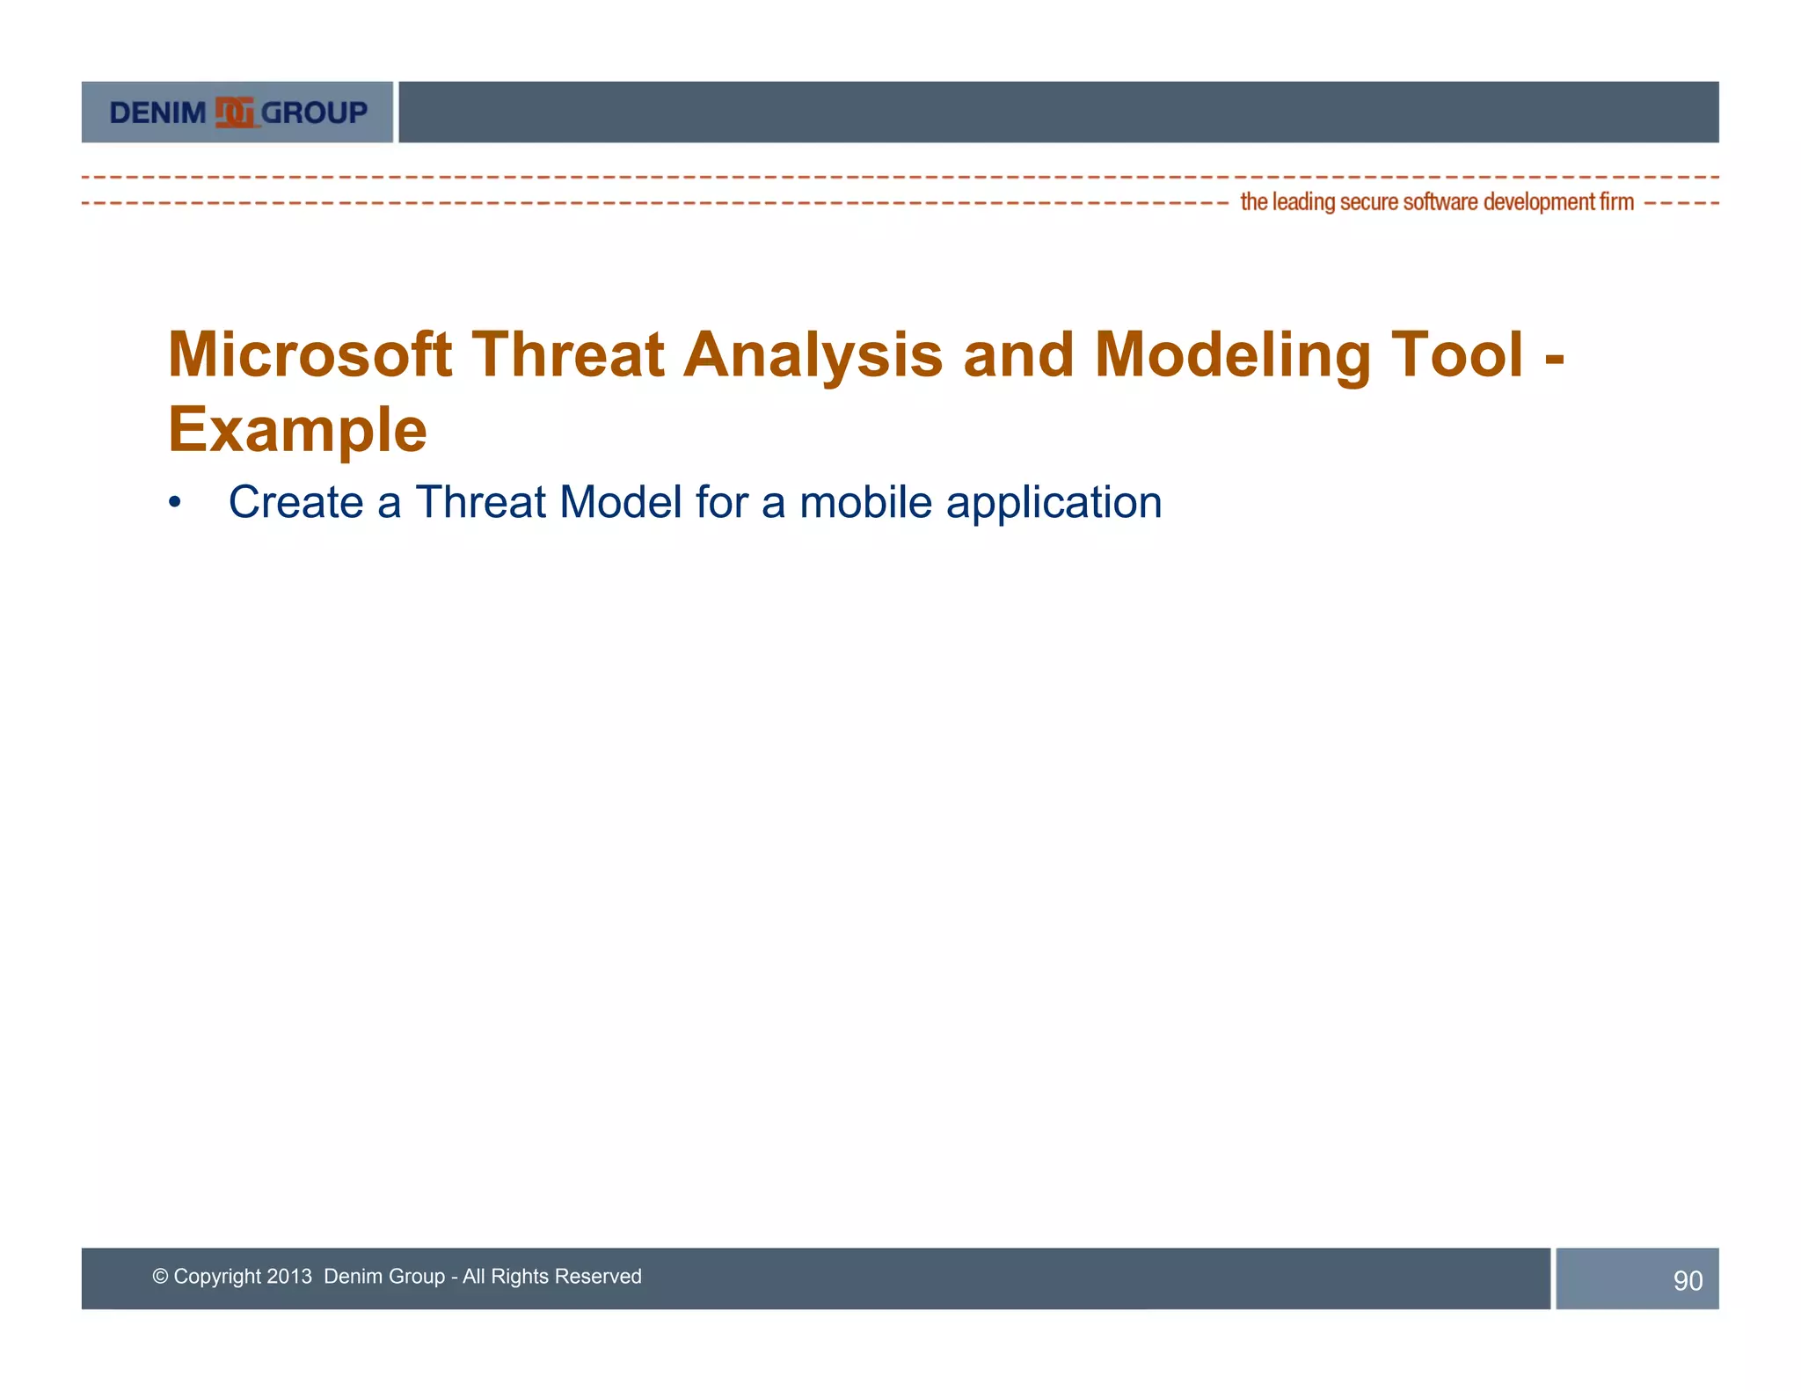Click the word GROUP in the logo
Image resolution: width=1801 pixels, height=1391 pixels.
[x=314, y=113]
